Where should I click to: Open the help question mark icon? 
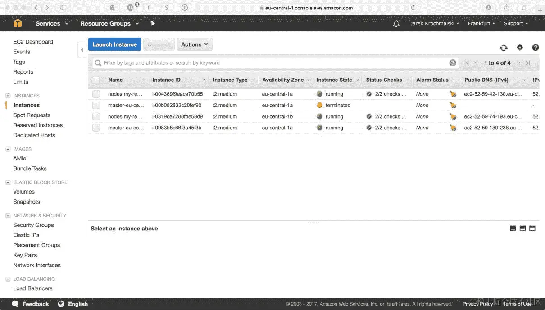pyautogui.click(x=536, y=48)
